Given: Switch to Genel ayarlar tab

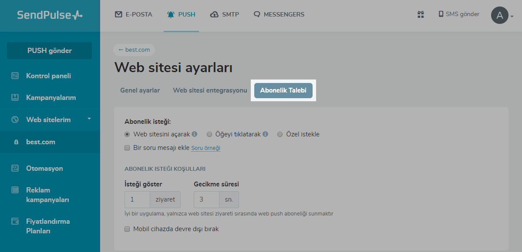Looking at the screenshot, I should pos(140,90).
